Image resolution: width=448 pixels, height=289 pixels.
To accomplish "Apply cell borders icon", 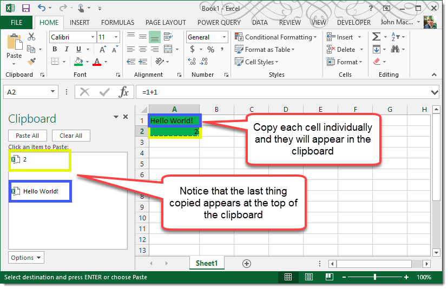I will pos(55,62).
